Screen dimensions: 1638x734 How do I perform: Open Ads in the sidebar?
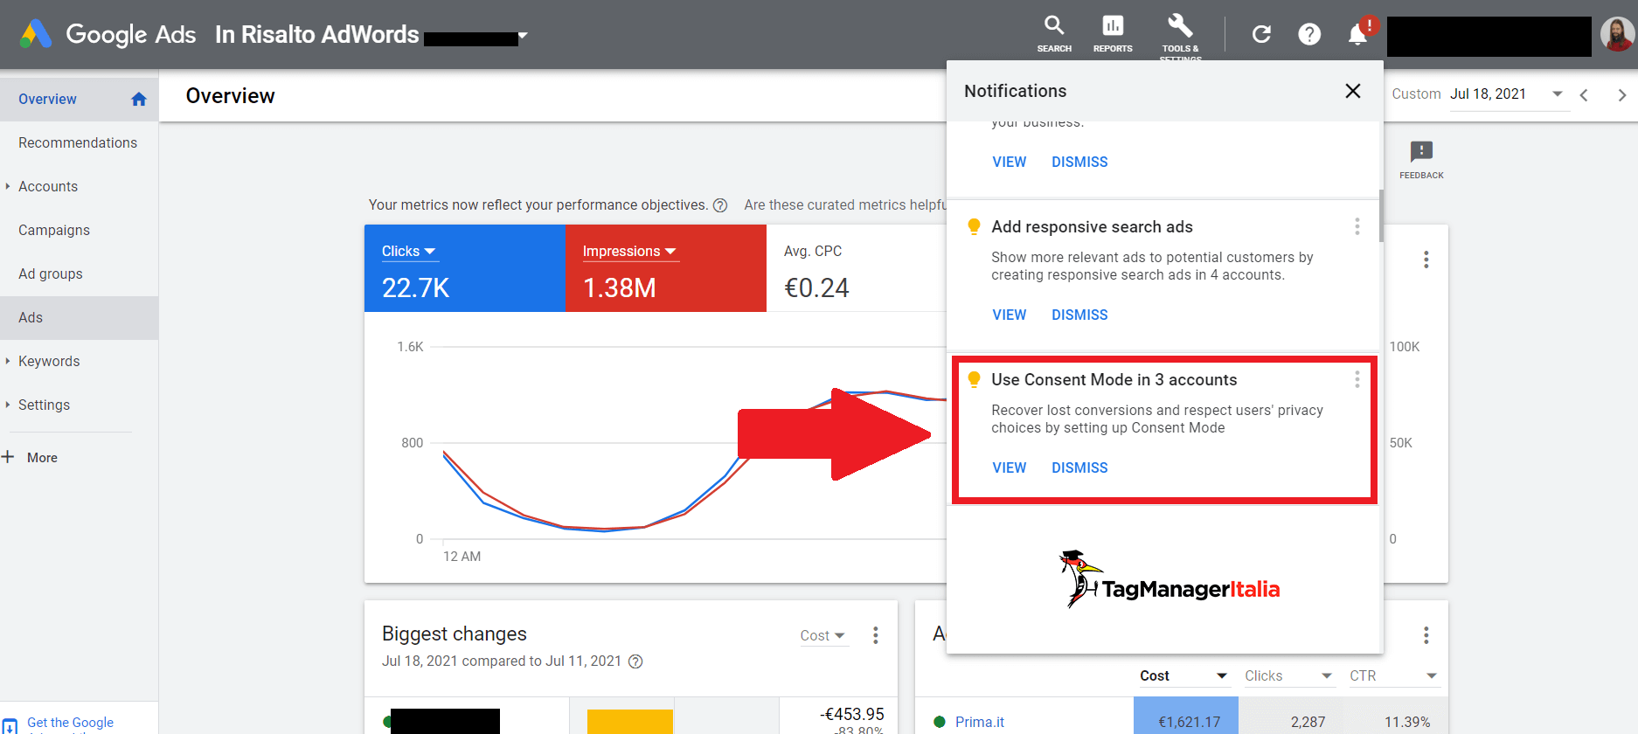click(x=79, y=317)
